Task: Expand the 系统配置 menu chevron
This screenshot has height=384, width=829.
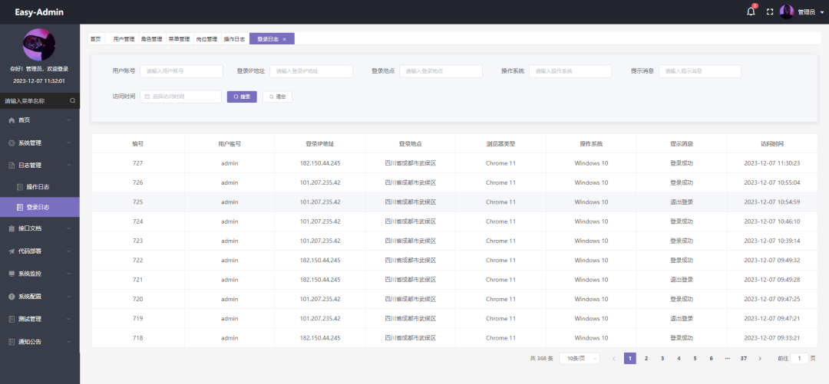Action: point(69,297)
